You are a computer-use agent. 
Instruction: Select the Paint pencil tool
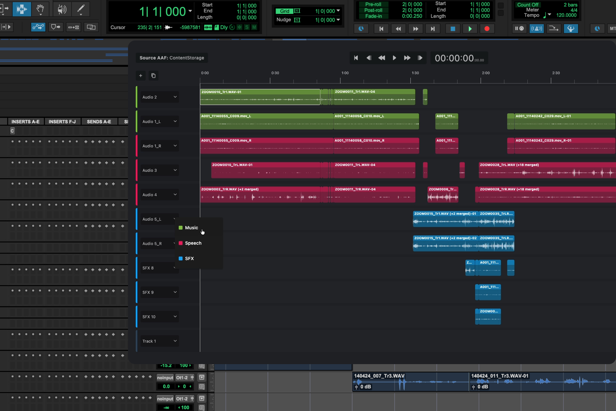(81, 9)
